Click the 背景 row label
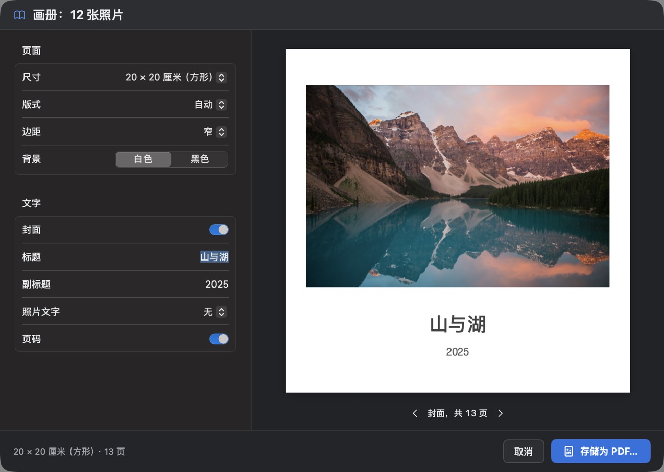The width and height of the screenshot is (664, 472). [32, 159]
